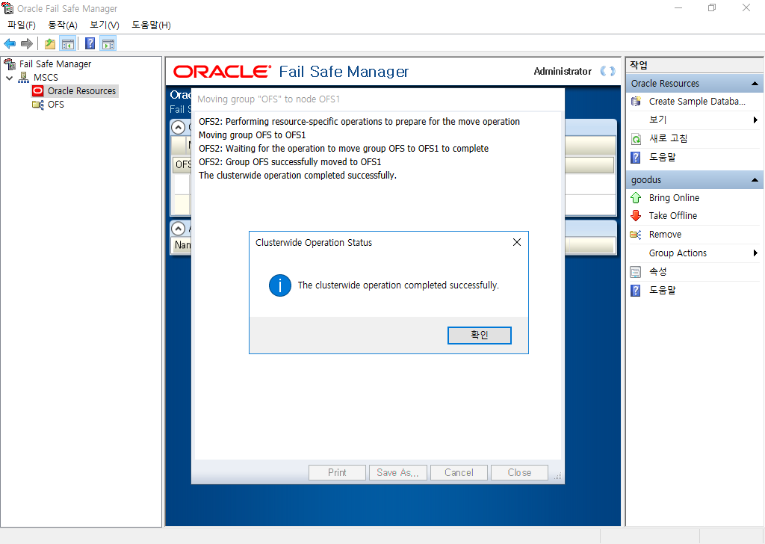Collapse the lower panel chevron
Image resolution: width=765 pixels, height=544 pixels.
pyautogui.click(x=179, y=229)
